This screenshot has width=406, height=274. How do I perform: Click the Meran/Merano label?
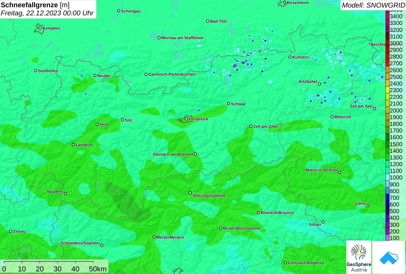(x=170, y=237)
